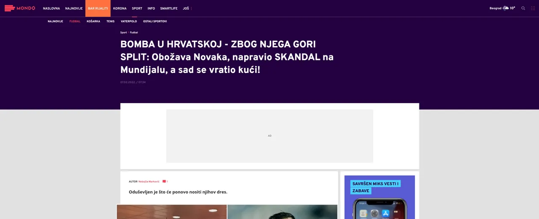Click the Mondo logo
The width and height of the screenshot is (539, 219).
pos(19,8)
